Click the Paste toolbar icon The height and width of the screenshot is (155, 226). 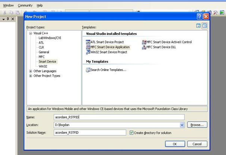[18, 13]
